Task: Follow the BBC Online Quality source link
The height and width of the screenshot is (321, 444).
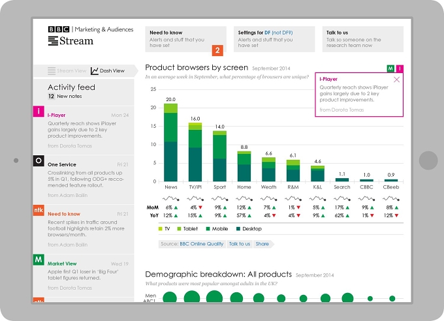Action: [201, 244]
